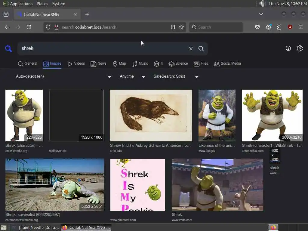Click the volume speaker icon
This screenshot has width=308, height=231.
pyautogui.click(x=262, y=4)
